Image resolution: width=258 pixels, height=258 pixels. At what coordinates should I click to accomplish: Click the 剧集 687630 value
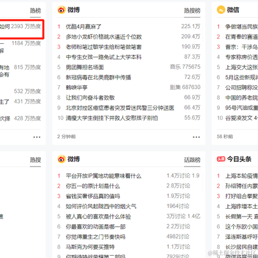(x=185, y=87)
